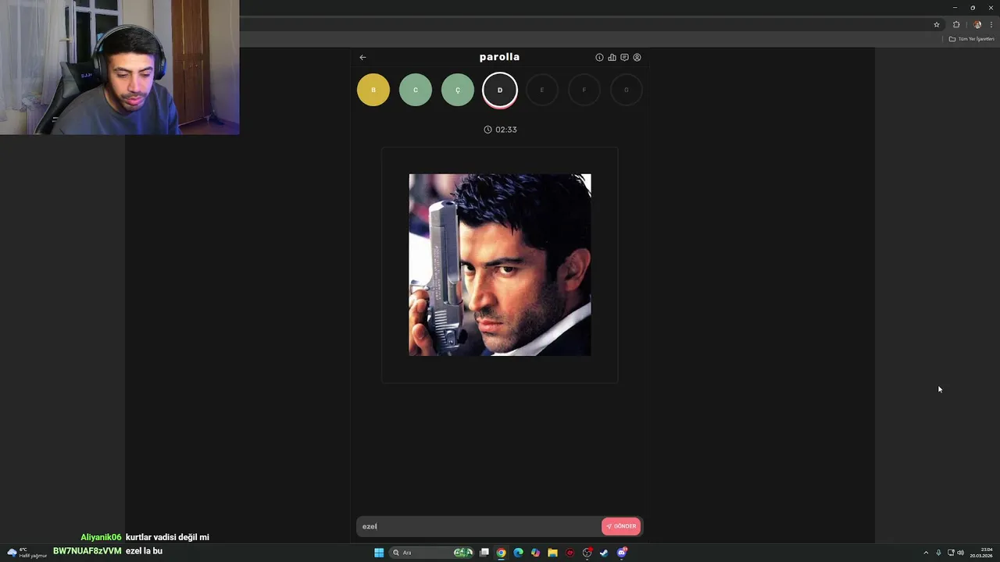Switch to Google Chrome in the taskbar
This screenshot has height=562, width=1000.
click(501, 553)
